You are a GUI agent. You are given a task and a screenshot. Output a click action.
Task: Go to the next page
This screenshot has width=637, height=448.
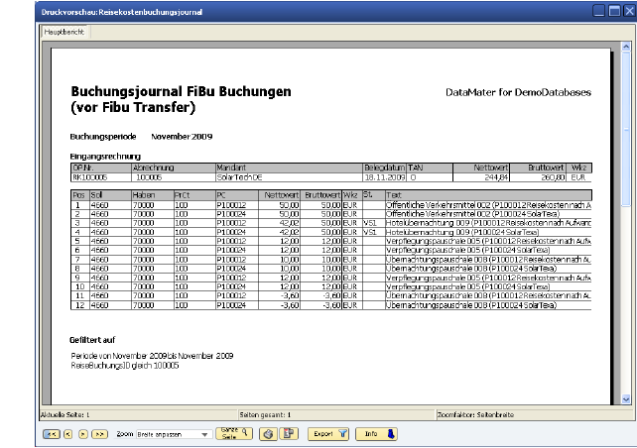coord(82,434)
